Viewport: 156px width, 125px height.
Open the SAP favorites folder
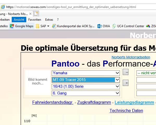(43, 26)
